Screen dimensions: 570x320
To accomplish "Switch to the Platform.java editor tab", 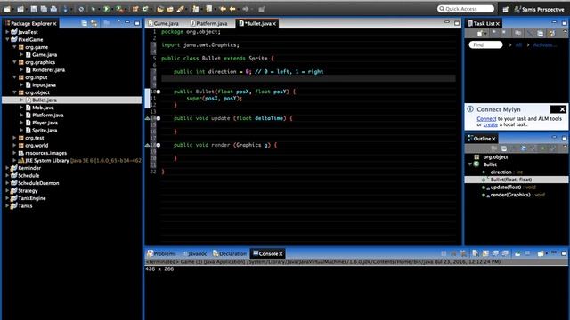I will click(209, 24).
